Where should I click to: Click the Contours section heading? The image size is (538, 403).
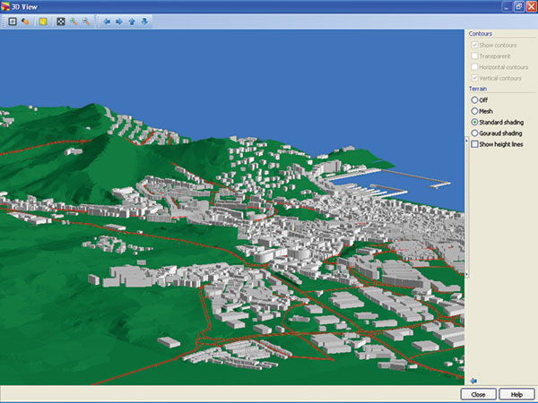point(481,34)
